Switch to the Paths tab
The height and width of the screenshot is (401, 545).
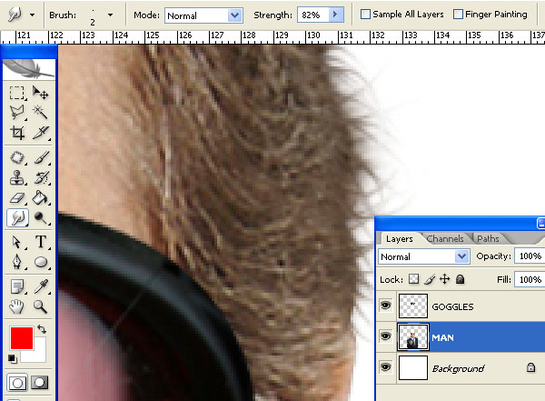coord(488,238)
